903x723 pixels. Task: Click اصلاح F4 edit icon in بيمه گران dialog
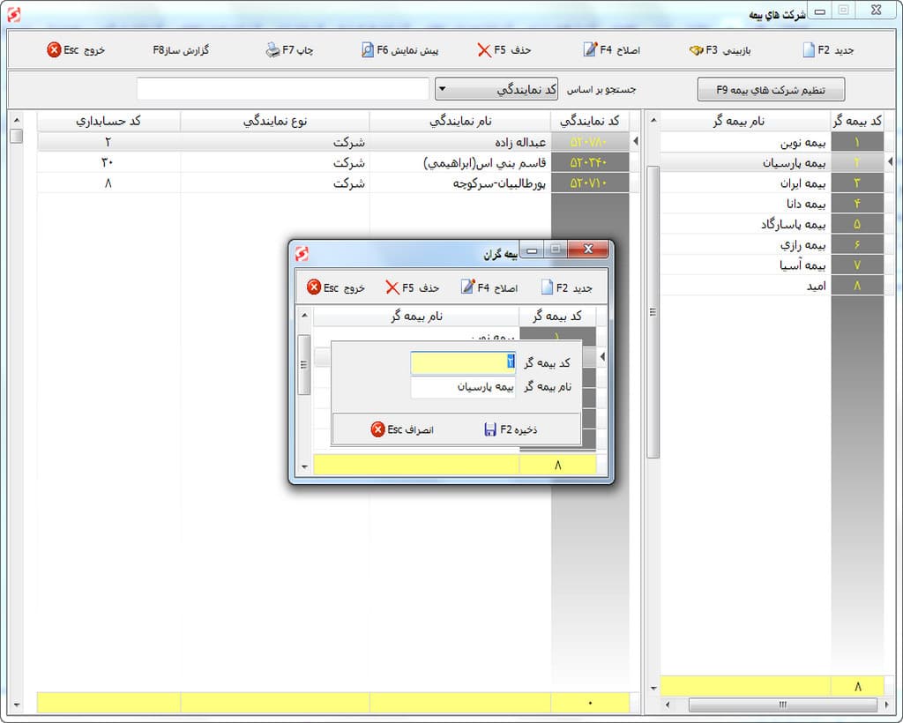tap(468, 287)
